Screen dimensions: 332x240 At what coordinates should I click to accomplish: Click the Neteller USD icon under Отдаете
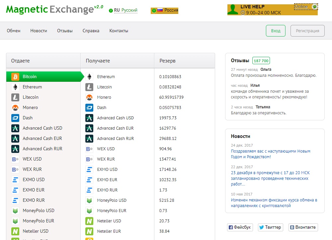click(x=15, y=231)
